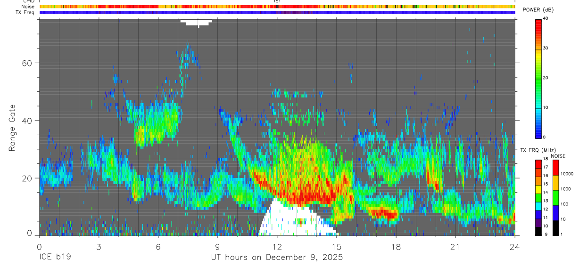
Task: Click the 100 label on NOISE scale
Action: coord(565,204)
